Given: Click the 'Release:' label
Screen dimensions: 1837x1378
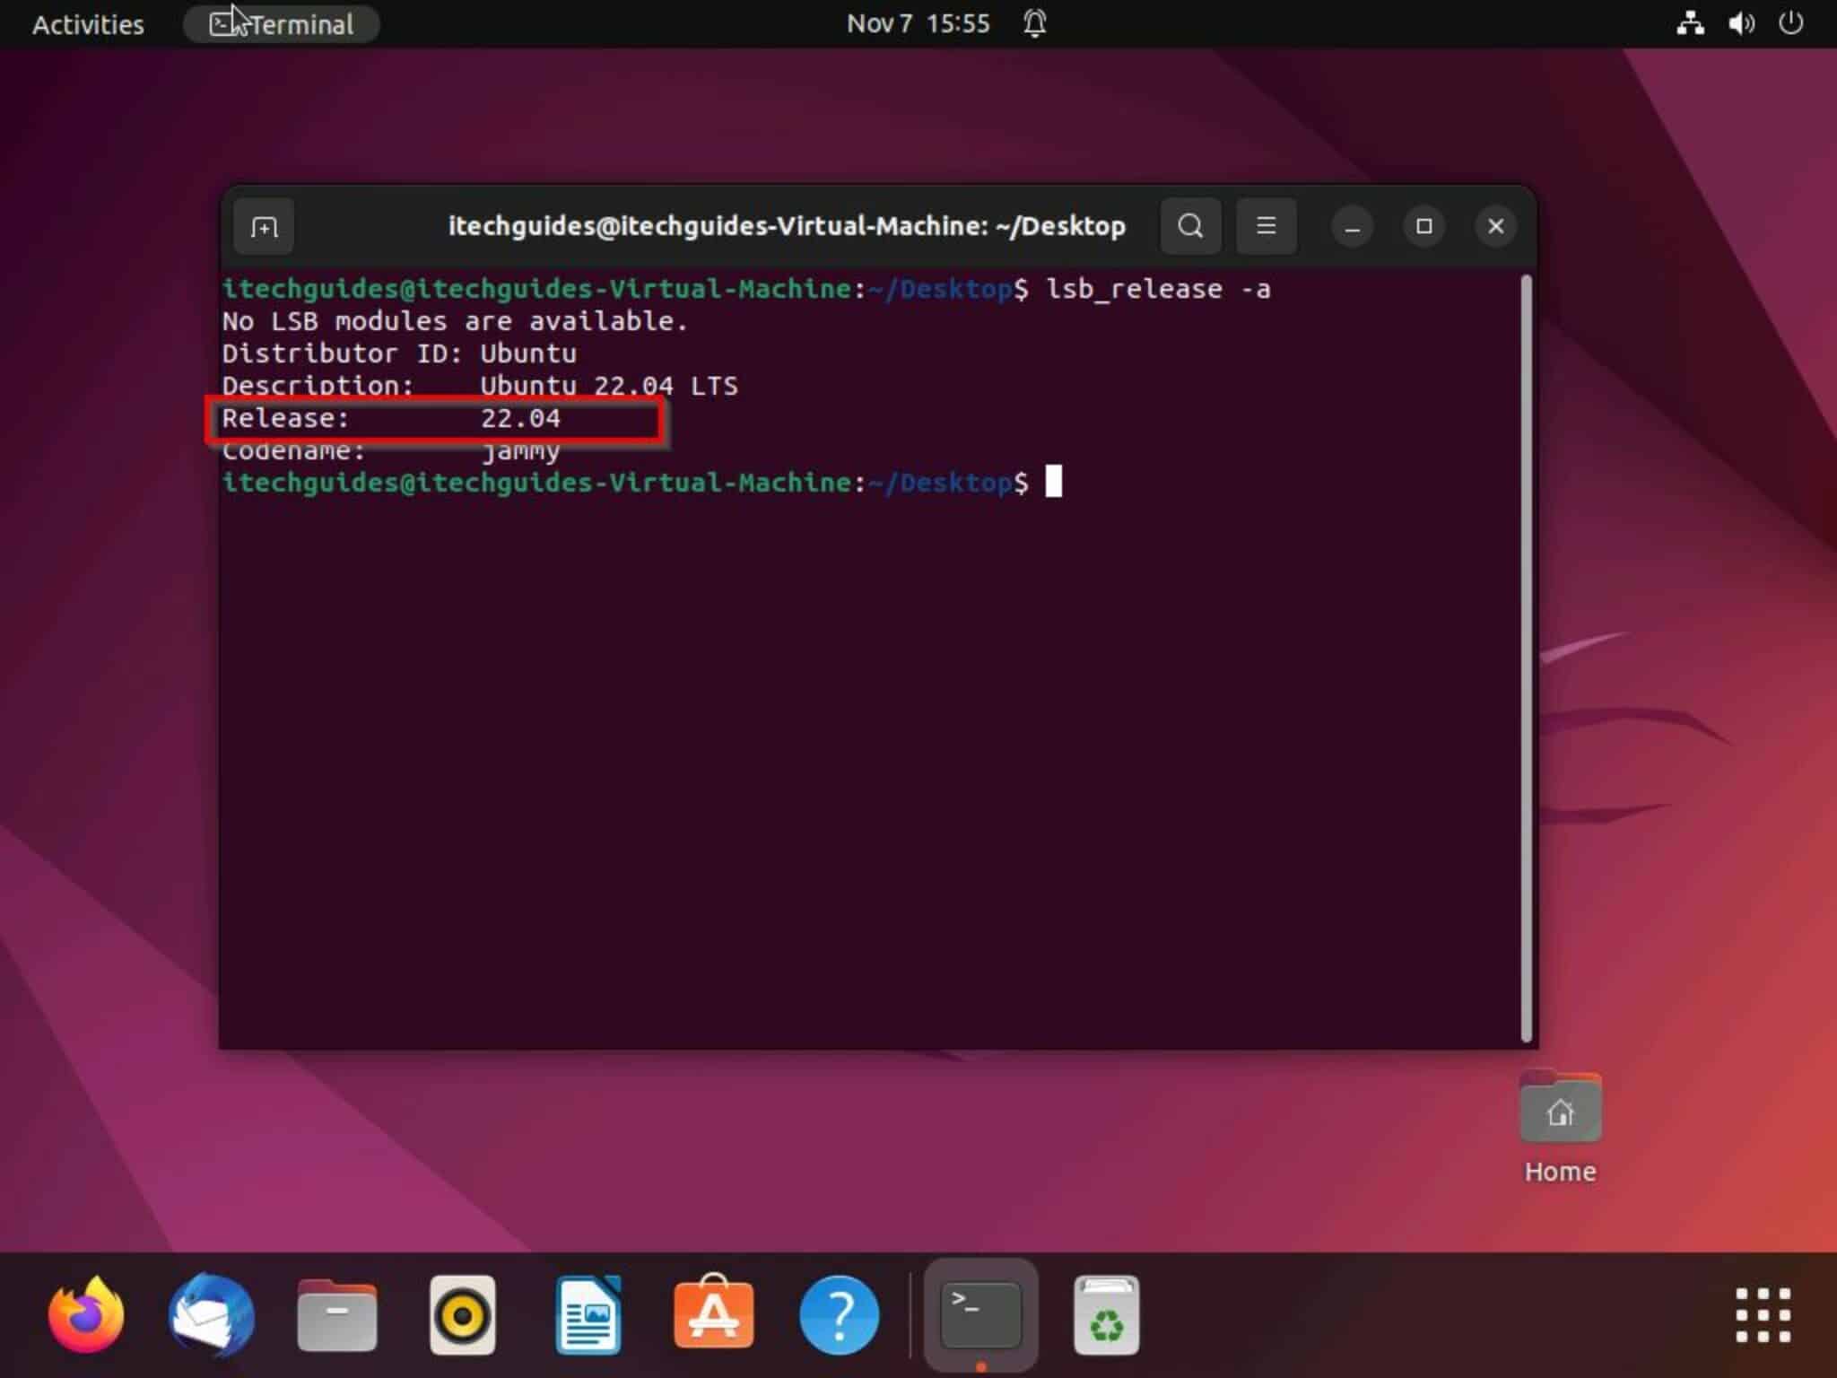Looking at the screenshot, I should [285, 418].
